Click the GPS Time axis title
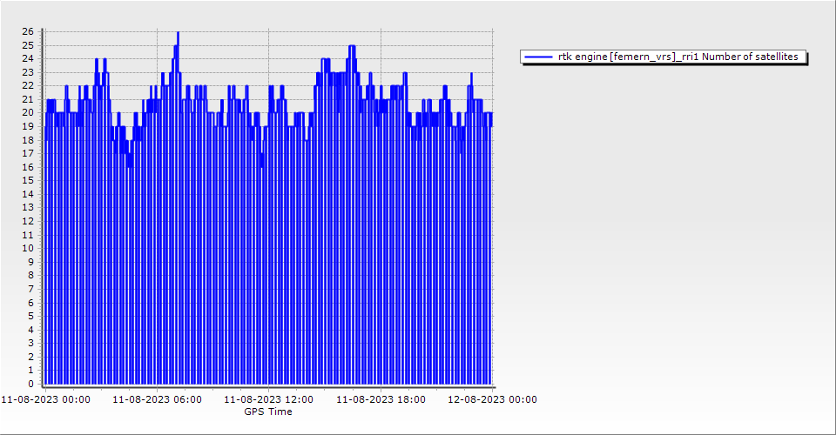836x435 pixels. (268, 412)
